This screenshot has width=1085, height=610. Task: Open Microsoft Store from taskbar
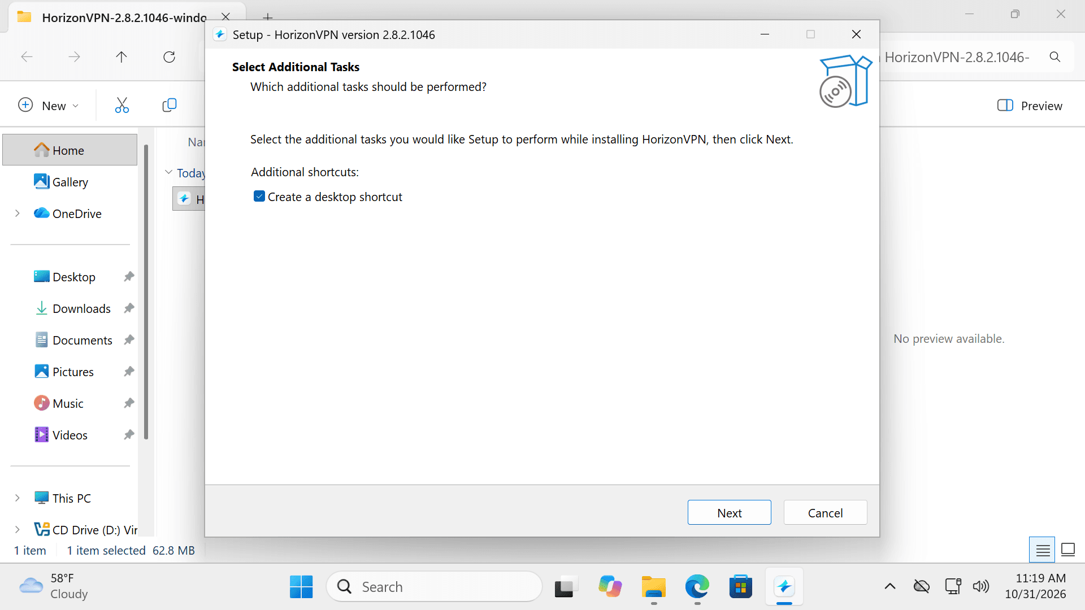pyautogui.click(x=741, y=587)
